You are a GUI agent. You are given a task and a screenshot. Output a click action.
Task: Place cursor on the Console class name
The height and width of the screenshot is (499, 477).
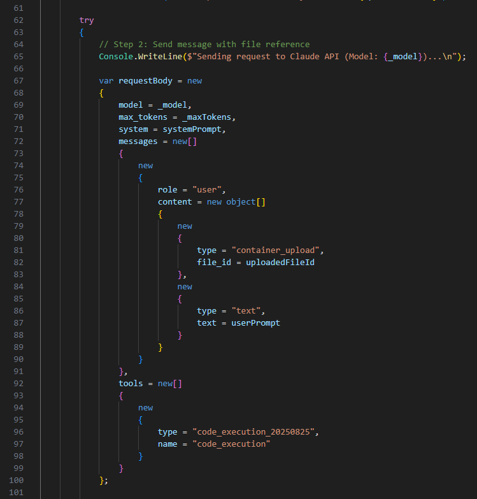[x=116, y=57]
